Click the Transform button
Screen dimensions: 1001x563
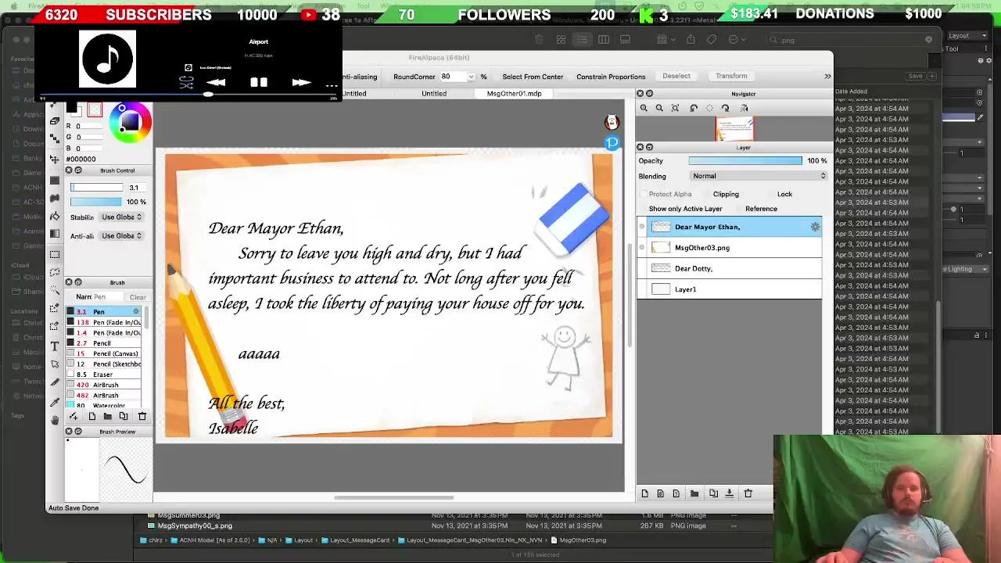(731, 76)
